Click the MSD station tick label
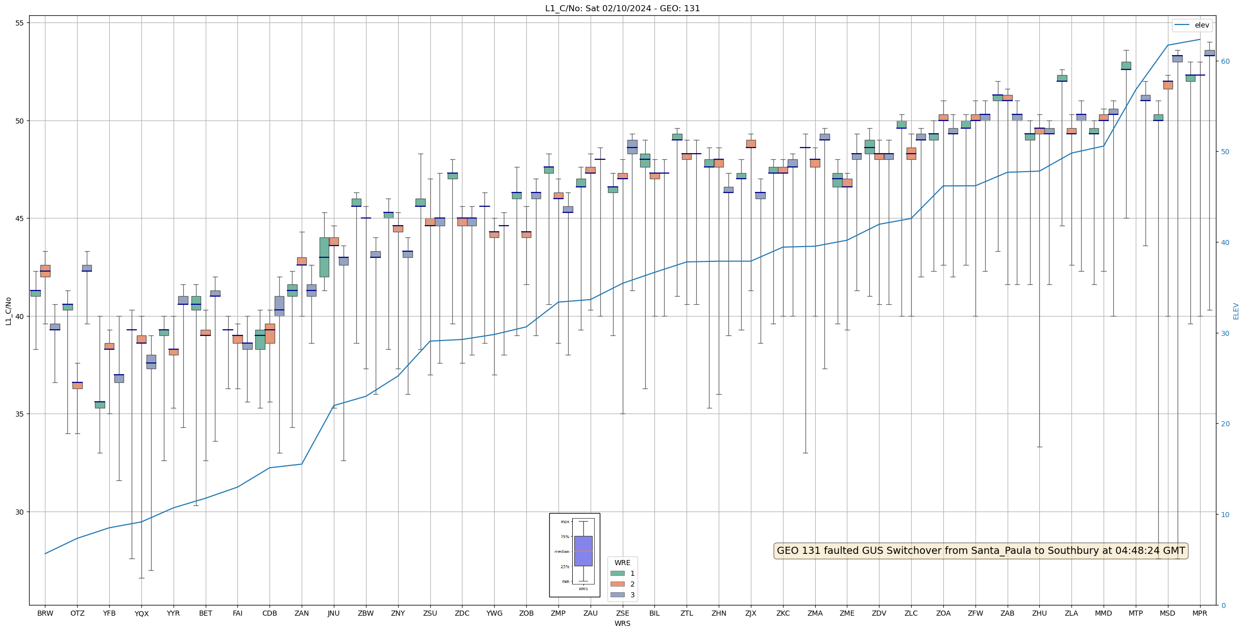1245x632 pixels. [1167, 613]
